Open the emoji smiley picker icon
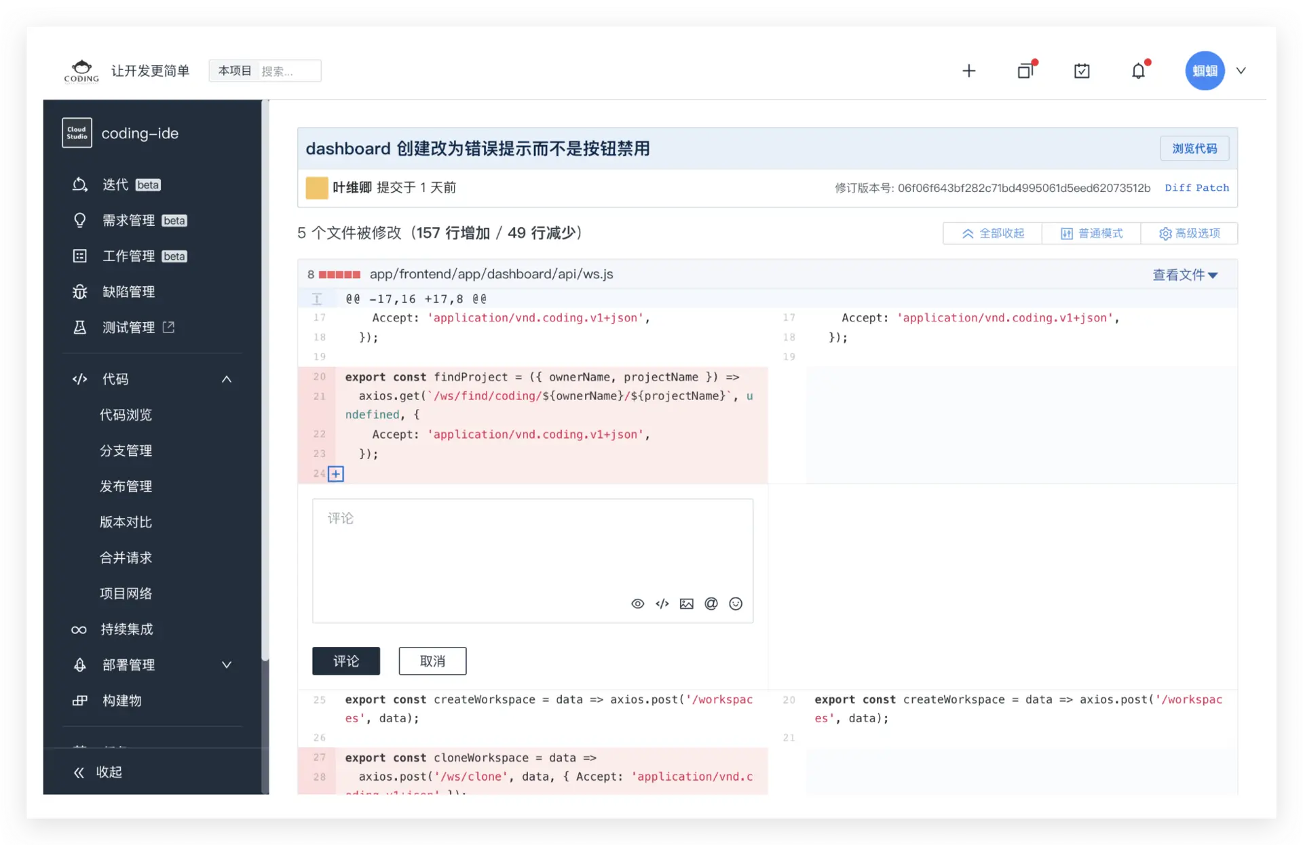The width and height of the screenshot is (1303, 845). coord(736,604)
